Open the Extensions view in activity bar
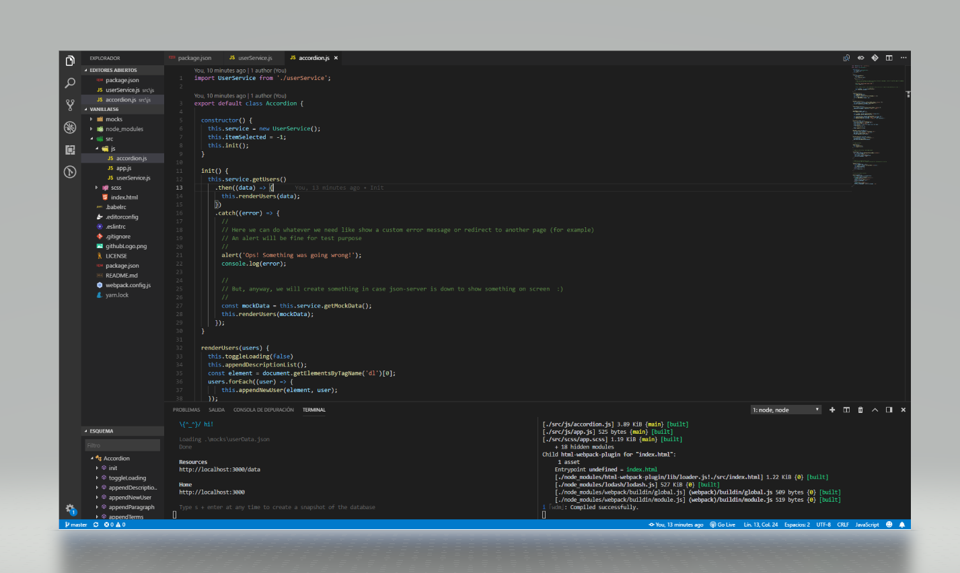This screenshot has width=960, height=573. pos(70,149)
